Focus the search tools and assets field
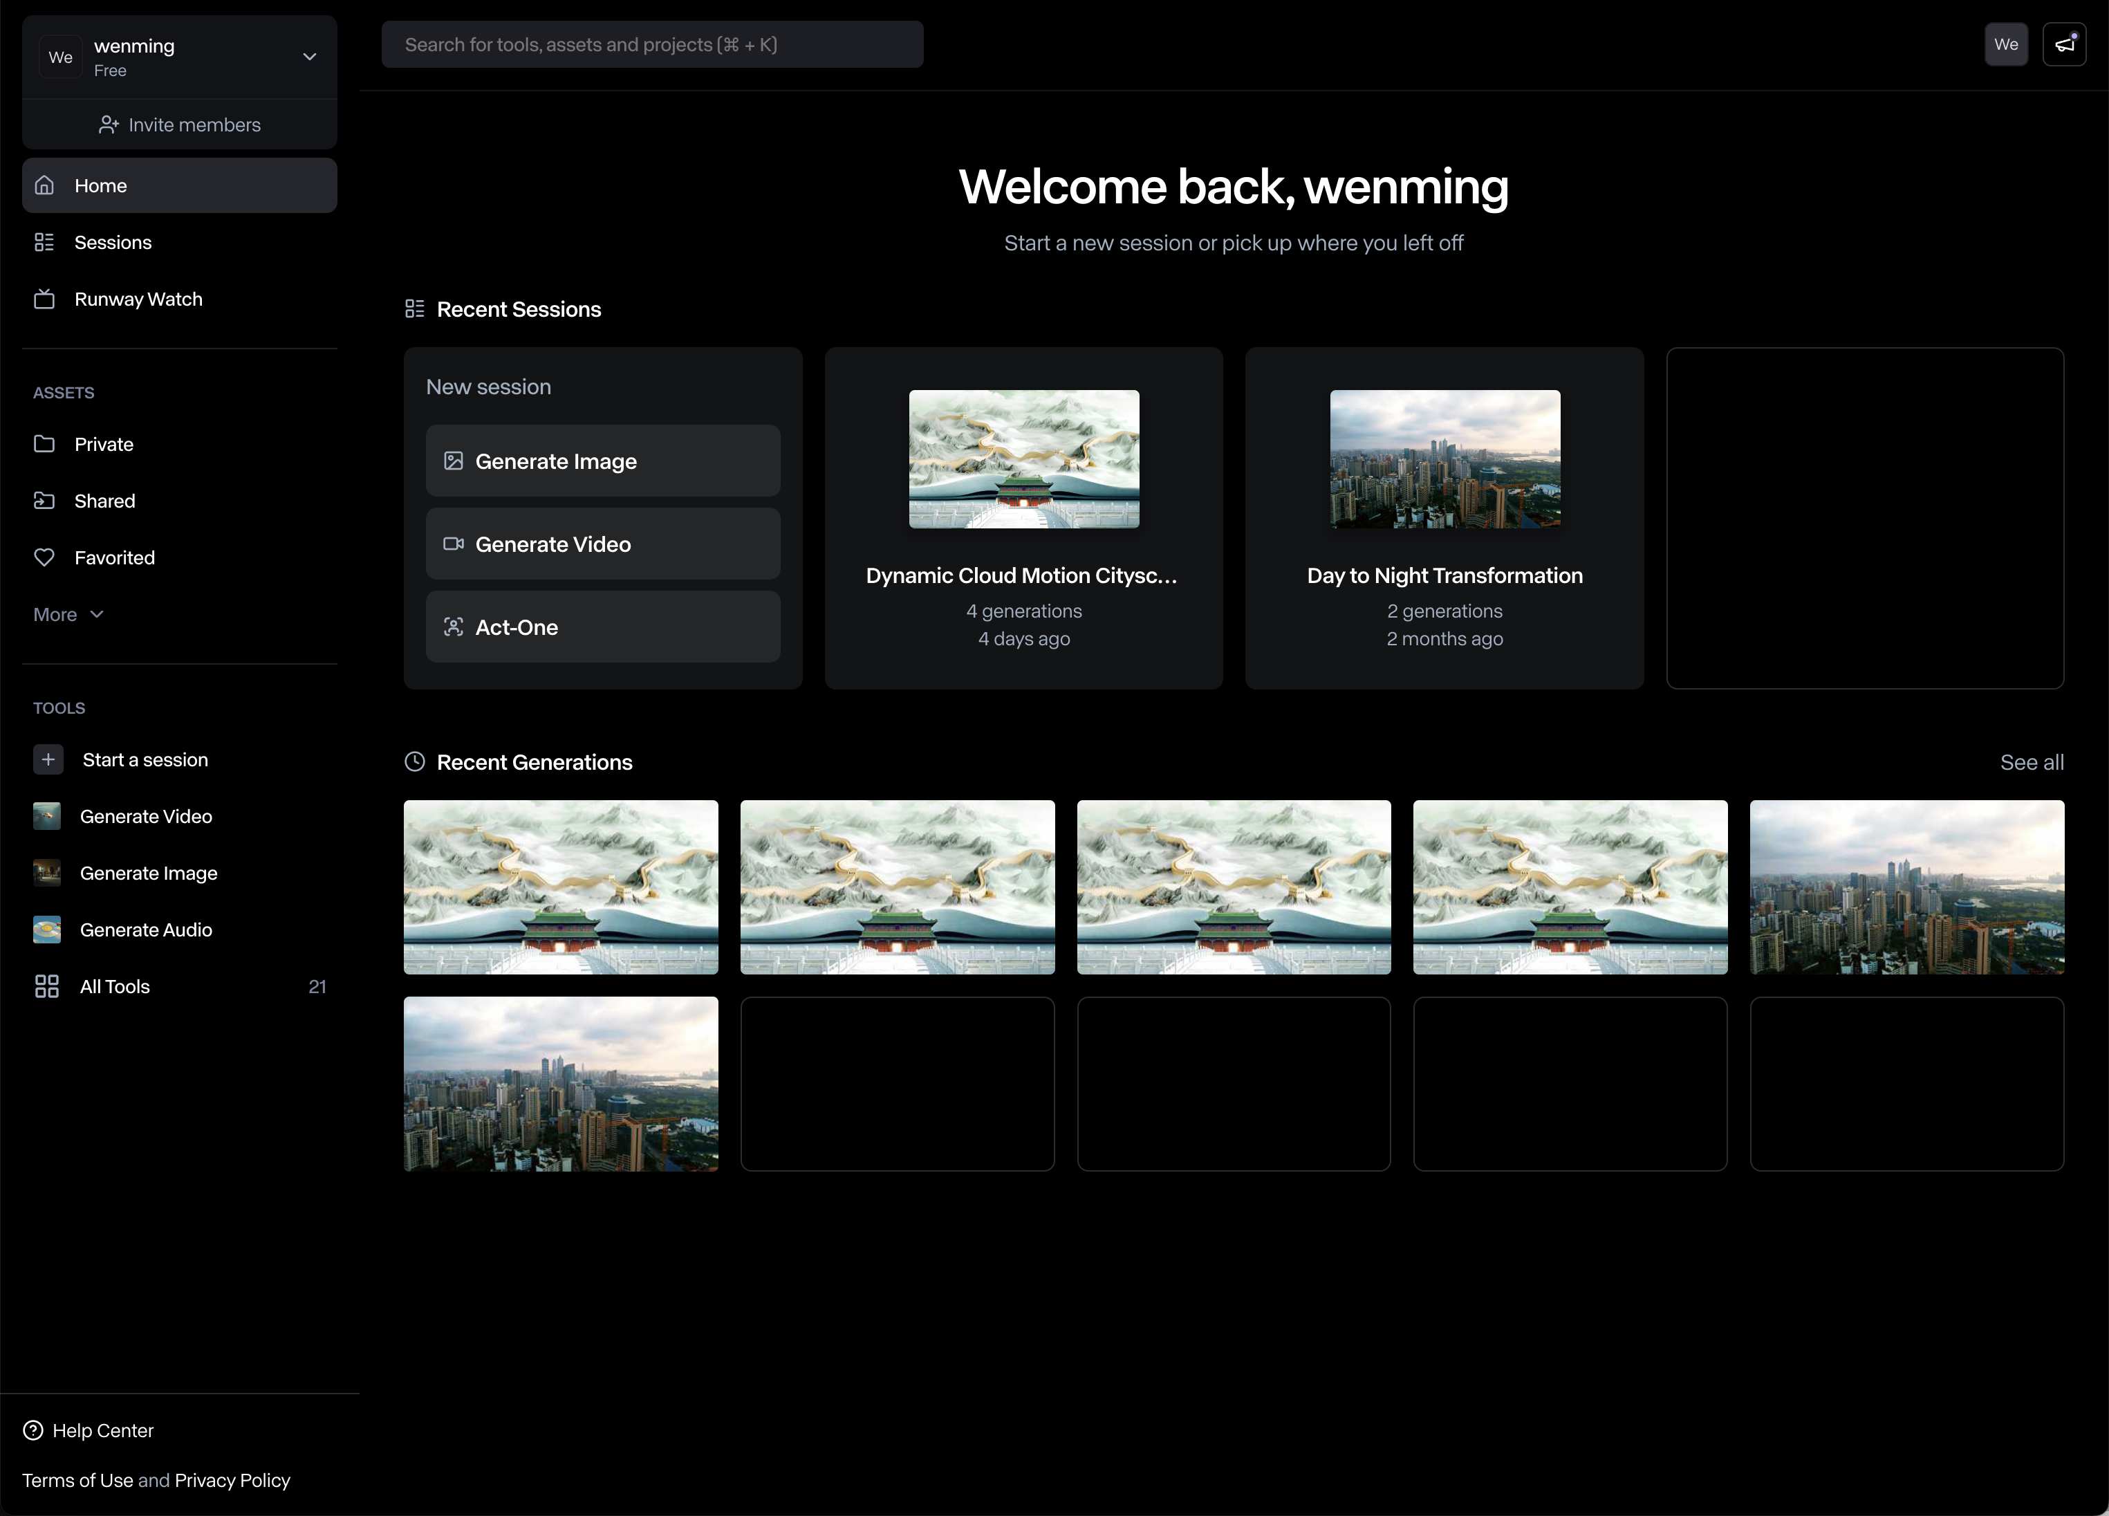Viewport: 2109px width, 1516px height. point(652,45)
